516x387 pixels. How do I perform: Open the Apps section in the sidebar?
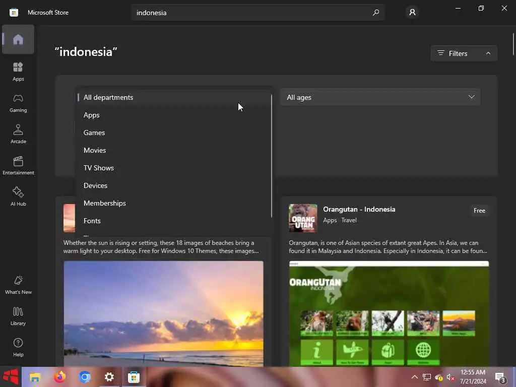tap(18, 72)
